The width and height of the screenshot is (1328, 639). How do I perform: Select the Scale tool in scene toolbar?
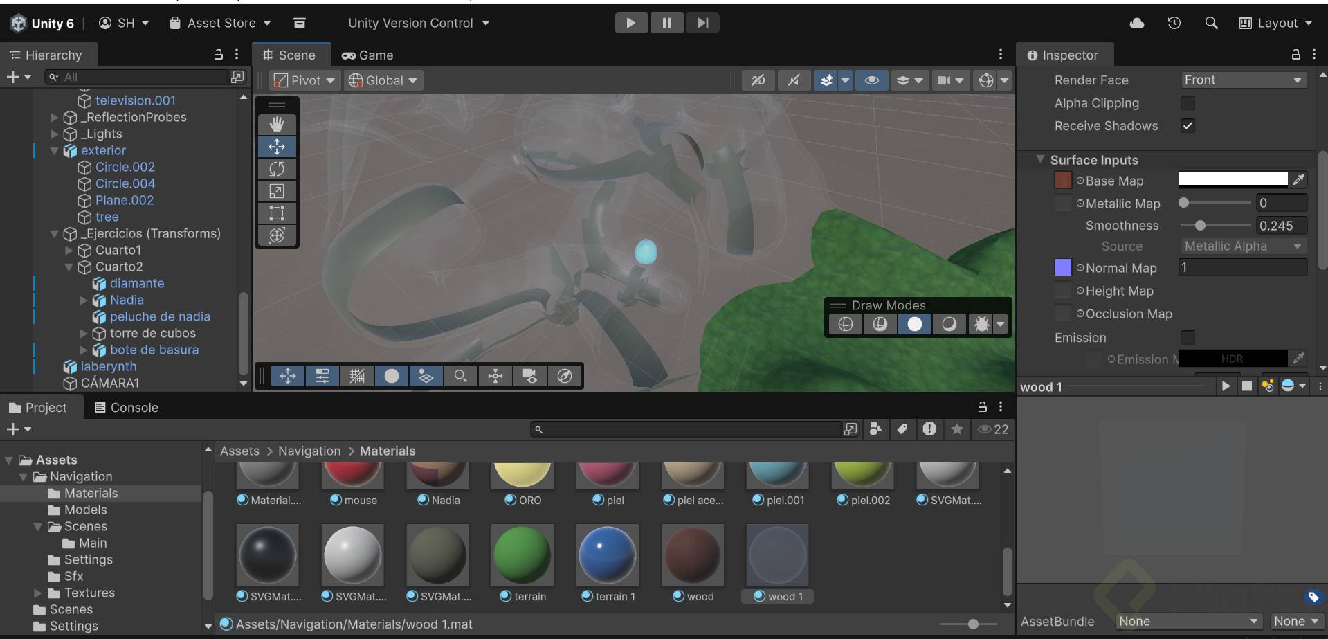point(277,191)
